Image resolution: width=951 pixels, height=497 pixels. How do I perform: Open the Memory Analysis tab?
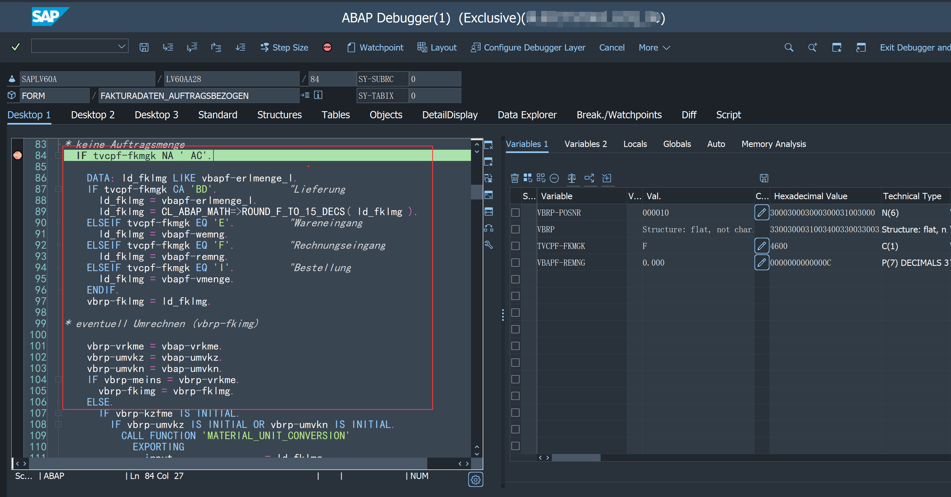[773, 144]
